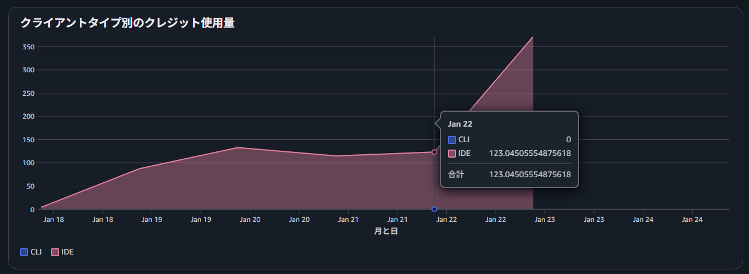Image resolution: width=749 pixels, height=274 pixels.
Task: Click the IDE row value in the tooltip
Action: [530, 153]
